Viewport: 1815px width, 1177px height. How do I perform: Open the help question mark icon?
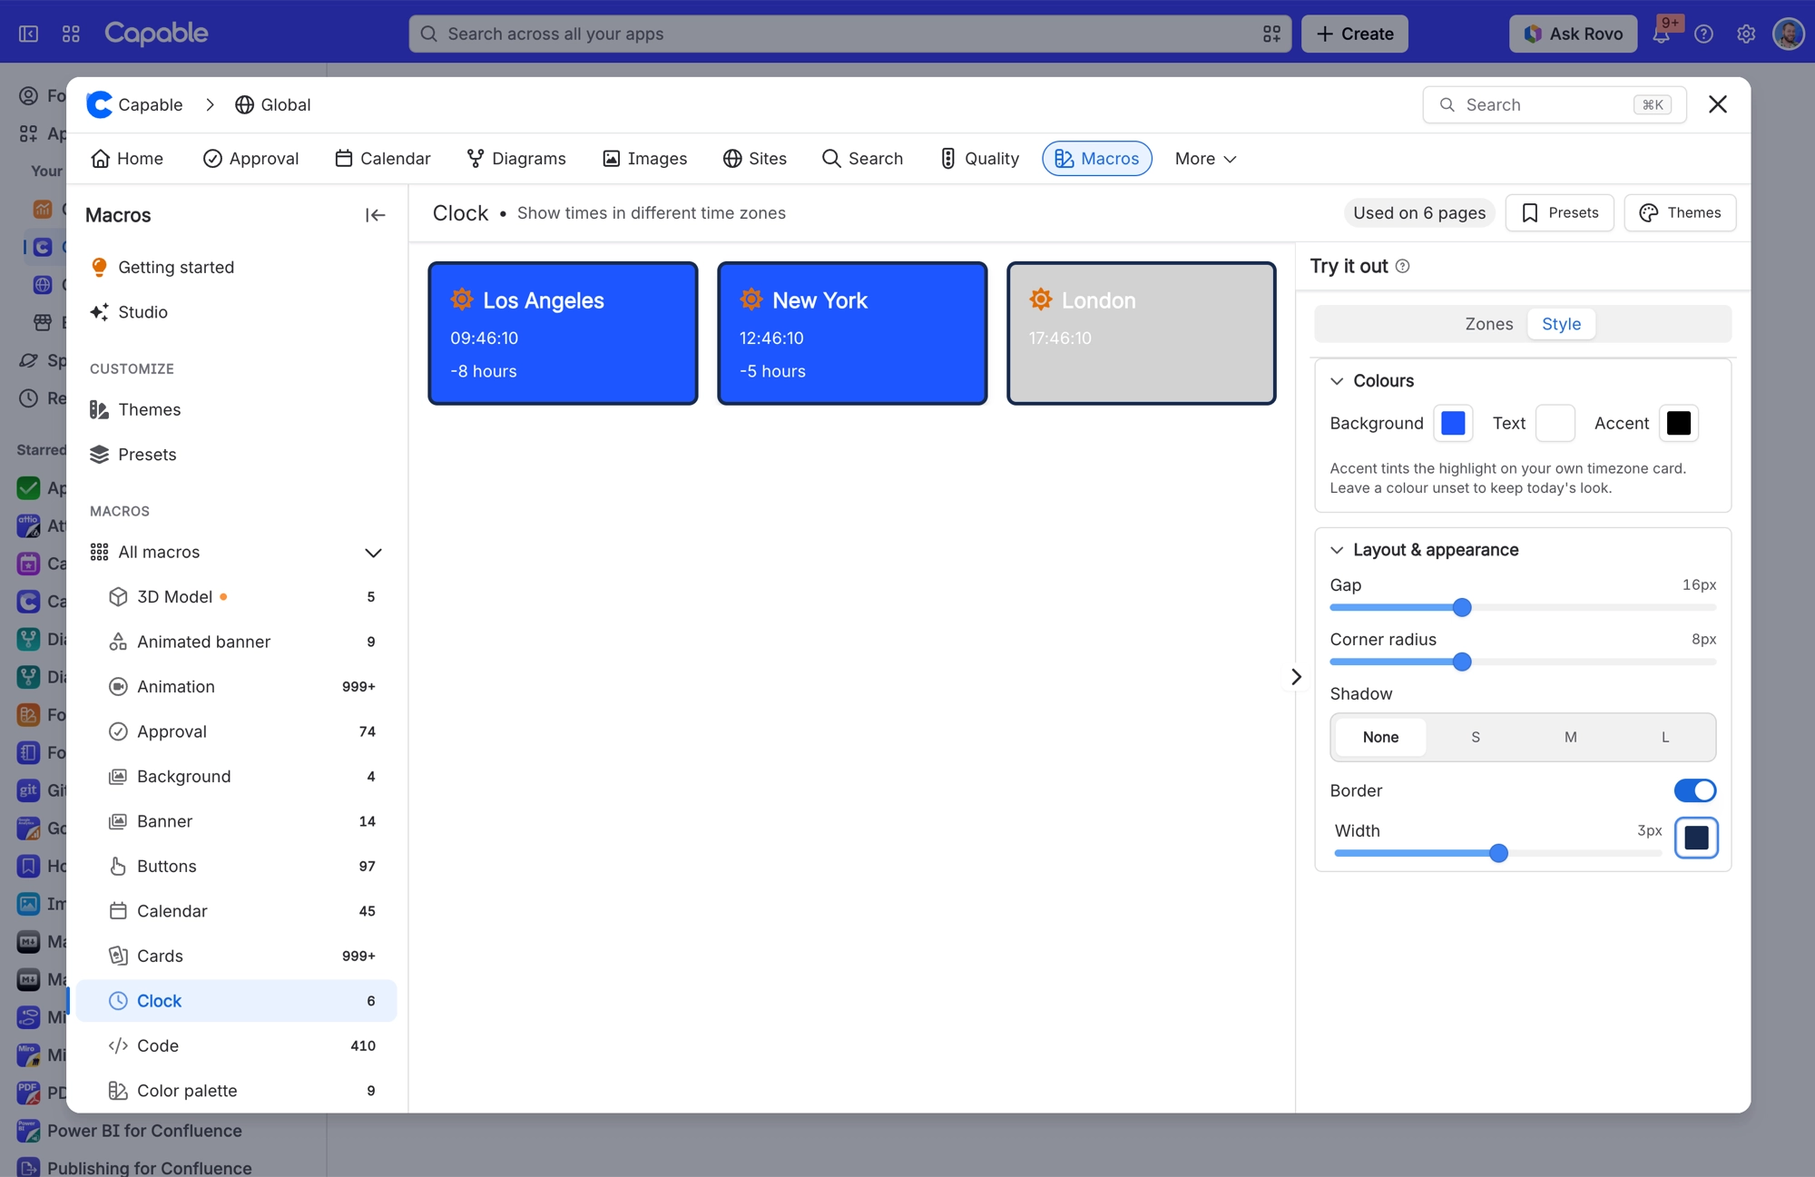1703,34
